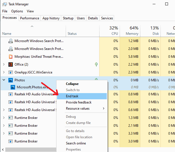Expand the Office (2) process group

point(4,64)
